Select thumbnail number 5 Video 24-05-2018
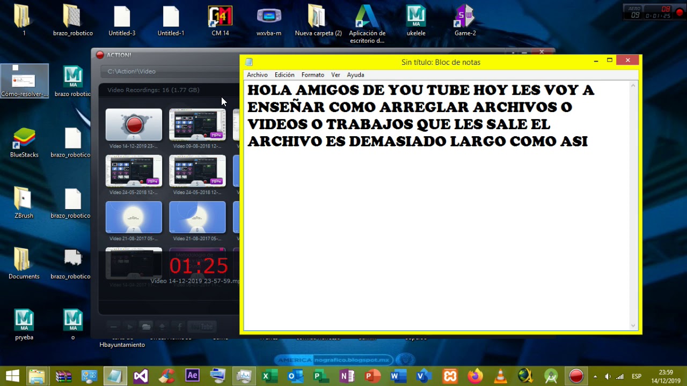 tap(198, 170)
